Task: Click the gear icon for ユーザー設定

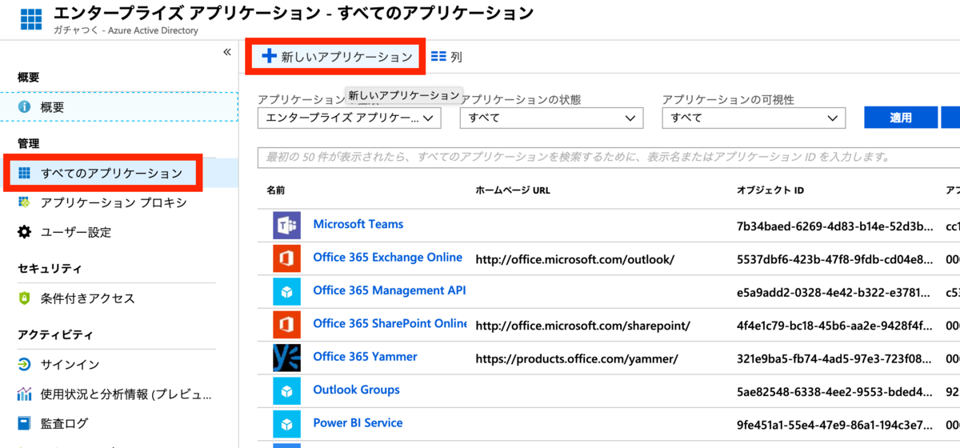Action: (x=25, y=232)
